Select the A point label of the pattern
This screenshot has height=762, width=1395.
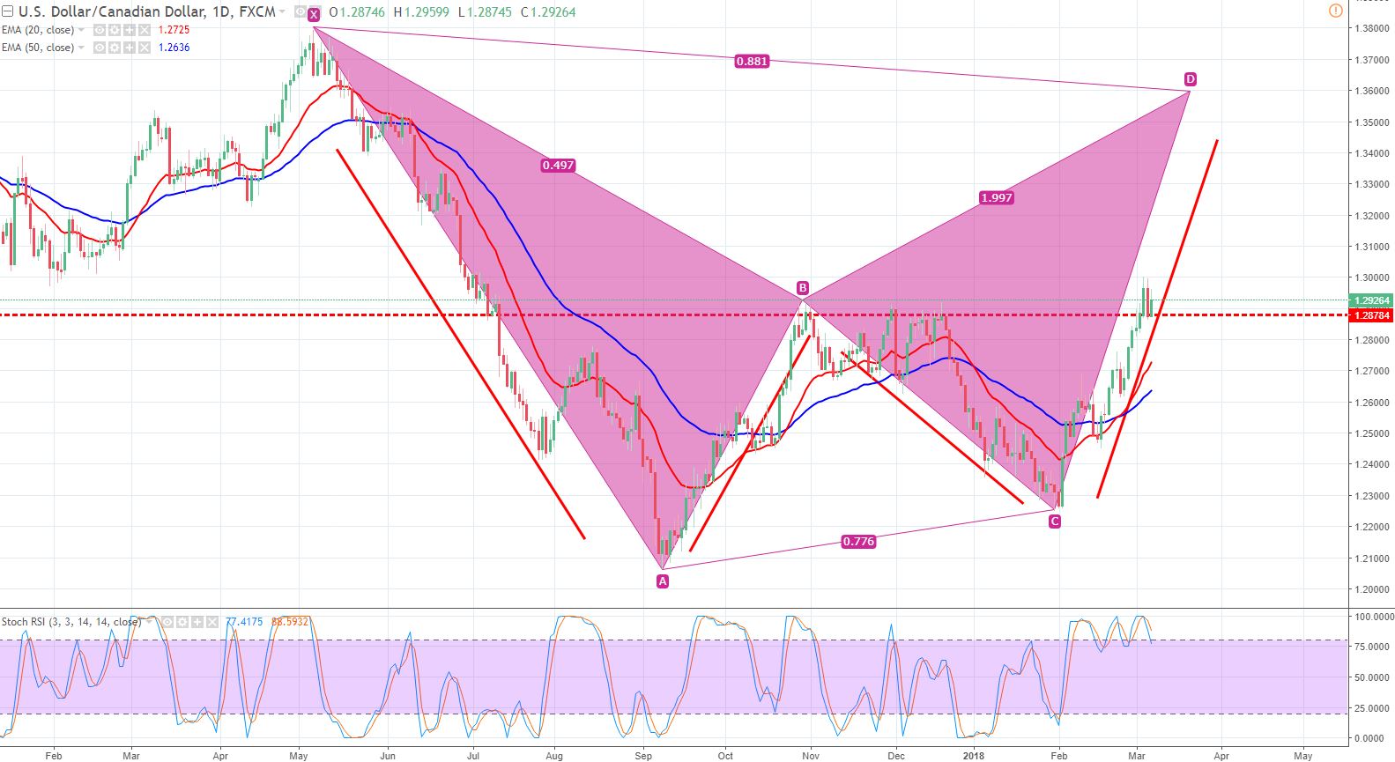[x=663, y=581]
